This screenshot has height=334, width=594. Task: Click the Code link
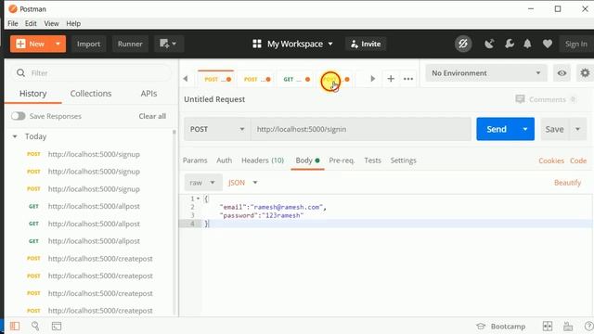click(x=578, y=161)
